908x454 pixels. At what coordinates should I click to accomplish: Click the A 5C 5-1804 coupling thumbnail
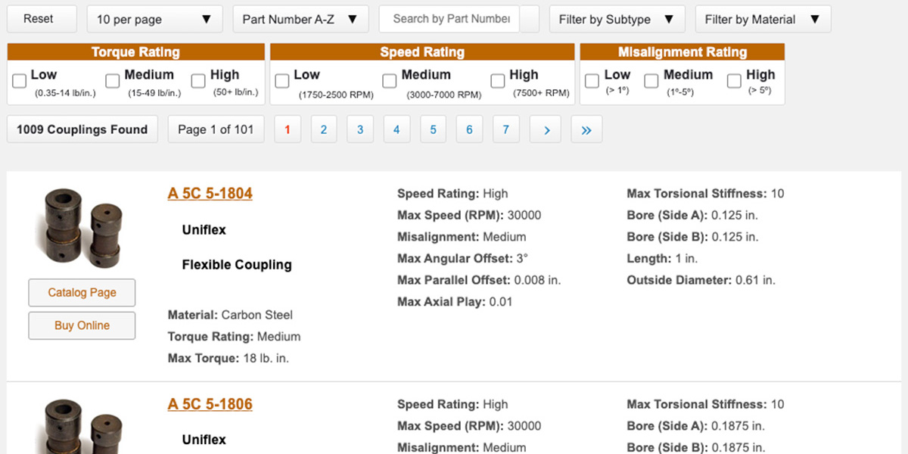(82, 229)
